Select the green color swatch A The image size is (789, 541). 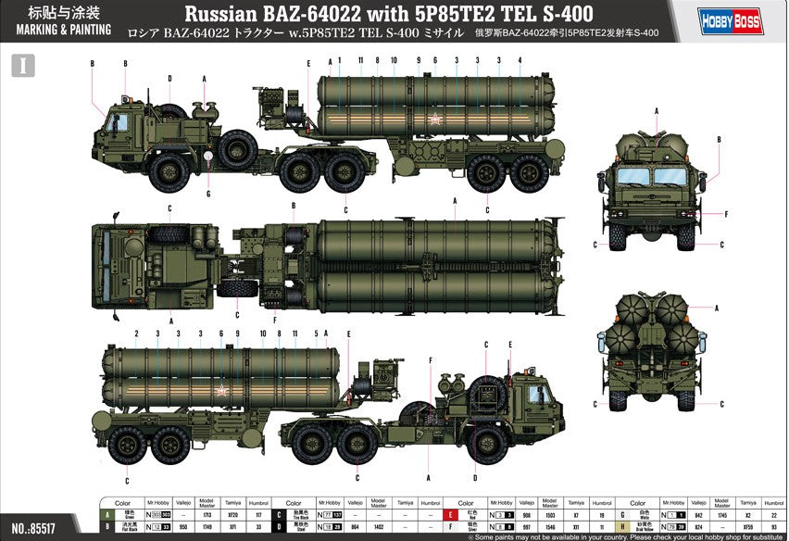(107, 515)
